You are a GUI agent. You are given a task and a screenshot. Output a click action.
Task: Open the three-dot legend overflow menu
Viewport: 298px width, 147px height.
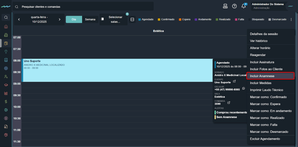pos(291,19)
